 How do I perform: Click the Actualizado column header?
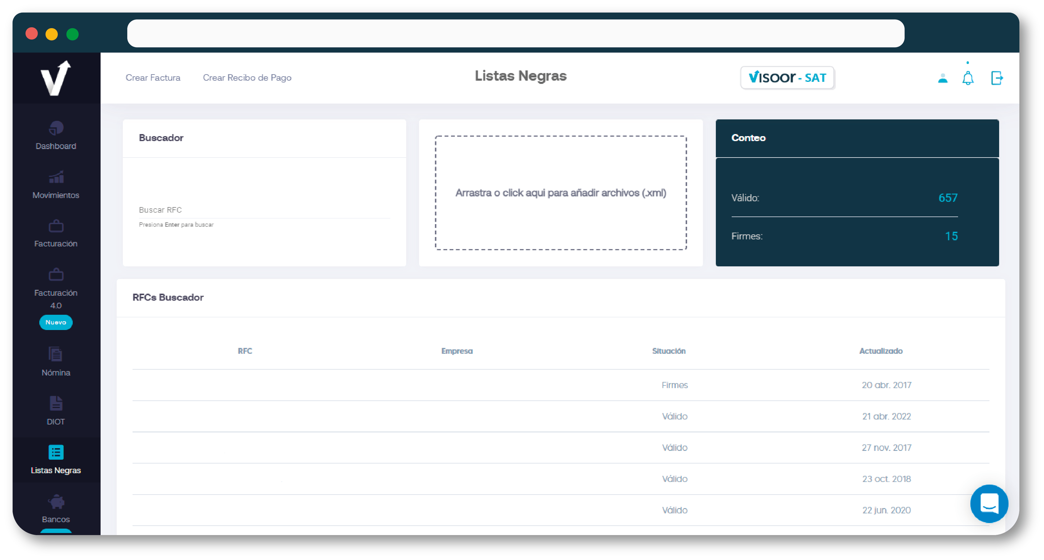[x=881, y=351]
